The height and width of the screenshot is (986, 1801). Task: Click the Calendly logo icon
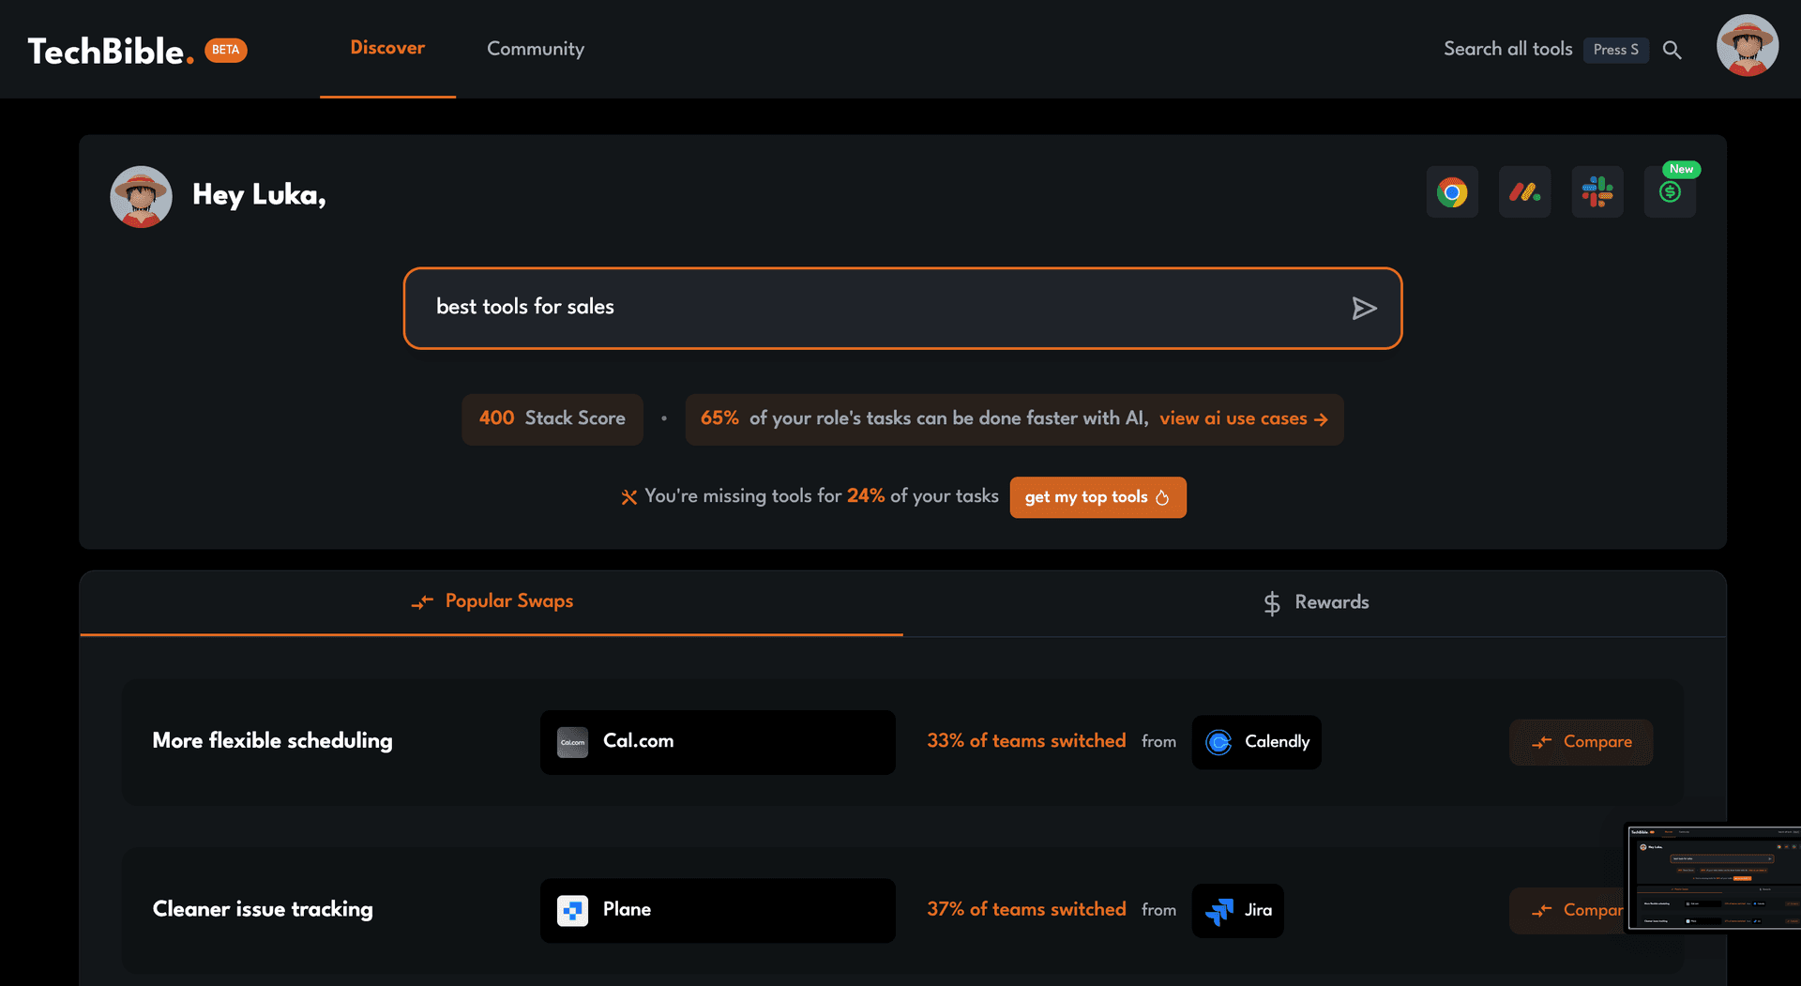point(1218,742)
